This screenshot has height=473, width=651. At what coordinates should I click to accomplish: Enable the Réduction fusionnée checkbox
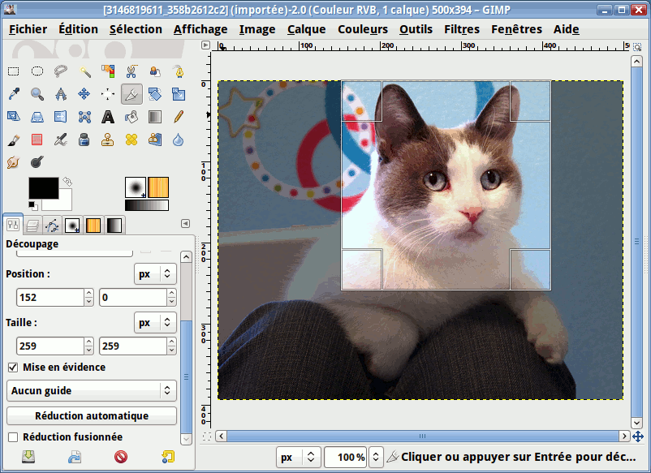pos(13,437)
